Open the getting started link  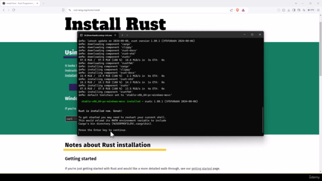tap(201, 168)
